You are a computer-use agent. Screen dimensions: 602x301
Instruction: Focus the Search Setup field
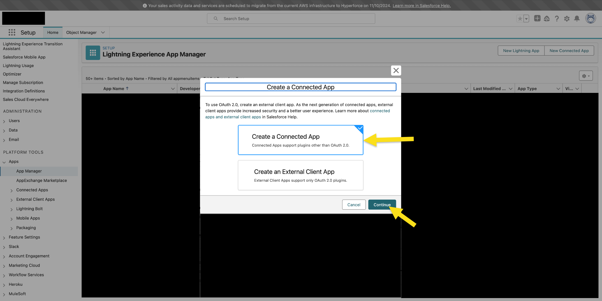coord(291,19)
